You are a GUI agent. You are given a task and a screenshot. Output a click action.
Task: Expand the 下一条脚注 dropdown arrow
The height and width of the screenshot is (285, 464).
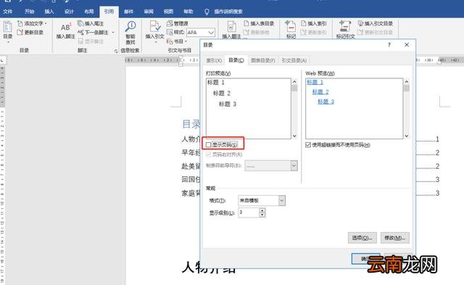point(113,32)
